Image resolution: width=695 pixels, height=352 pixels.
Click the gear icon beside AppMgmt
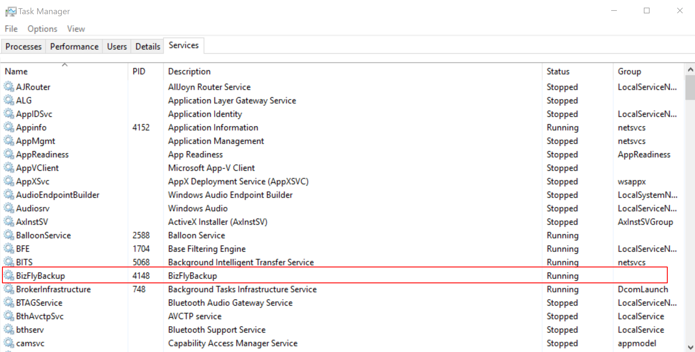tap(9, 141)
